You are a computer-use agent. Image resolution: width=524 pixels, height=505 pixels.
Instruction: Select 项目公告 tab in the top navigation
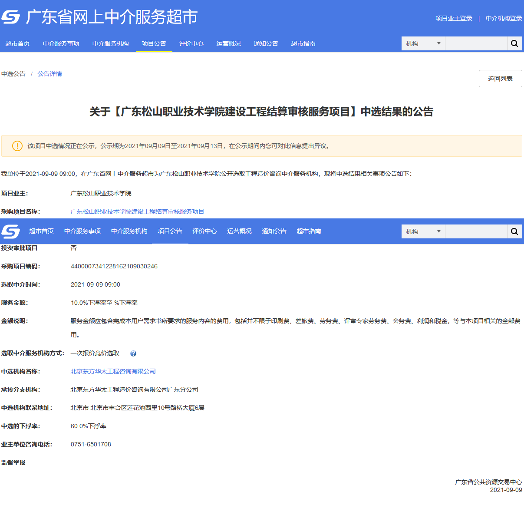154,43
